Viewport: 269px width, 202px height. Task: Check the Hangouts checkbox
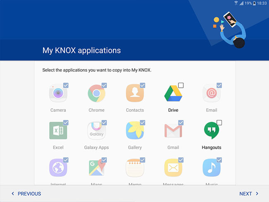click(x=219, y=123)
